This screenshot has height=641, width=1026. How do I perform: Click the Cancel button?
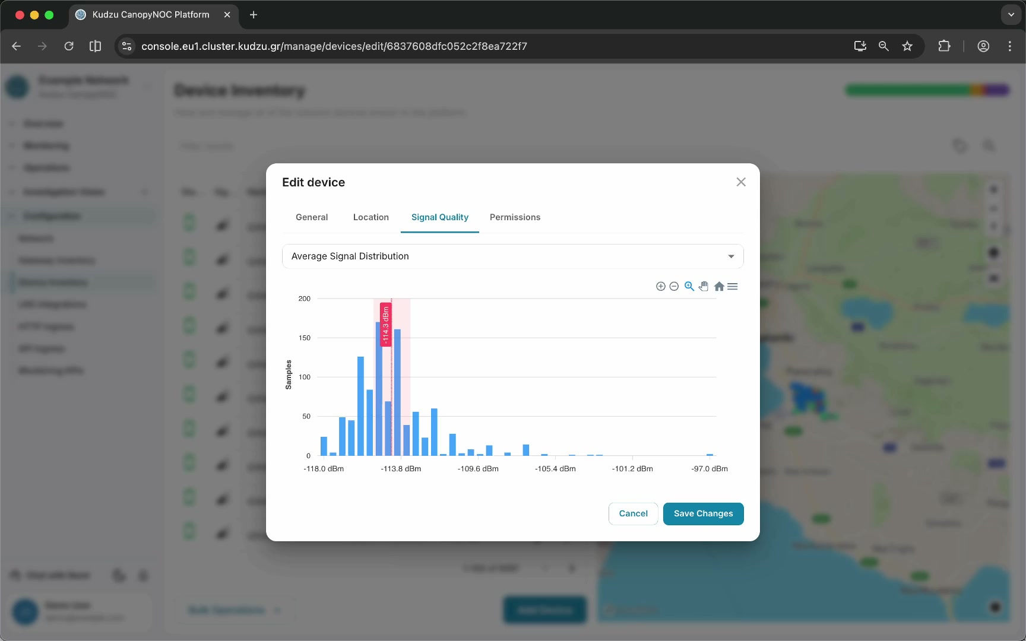coord(633,514)
